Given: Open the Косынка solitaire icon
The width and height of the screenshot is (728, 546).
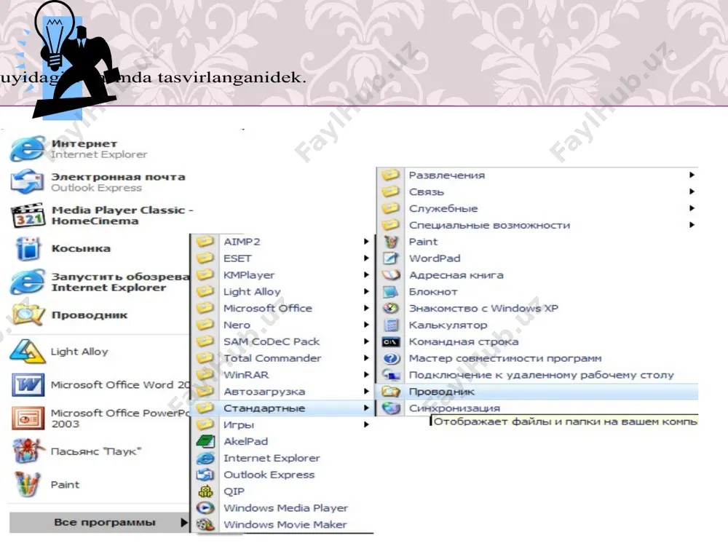Looking at the screenshot, I should [x=28, y=248].
